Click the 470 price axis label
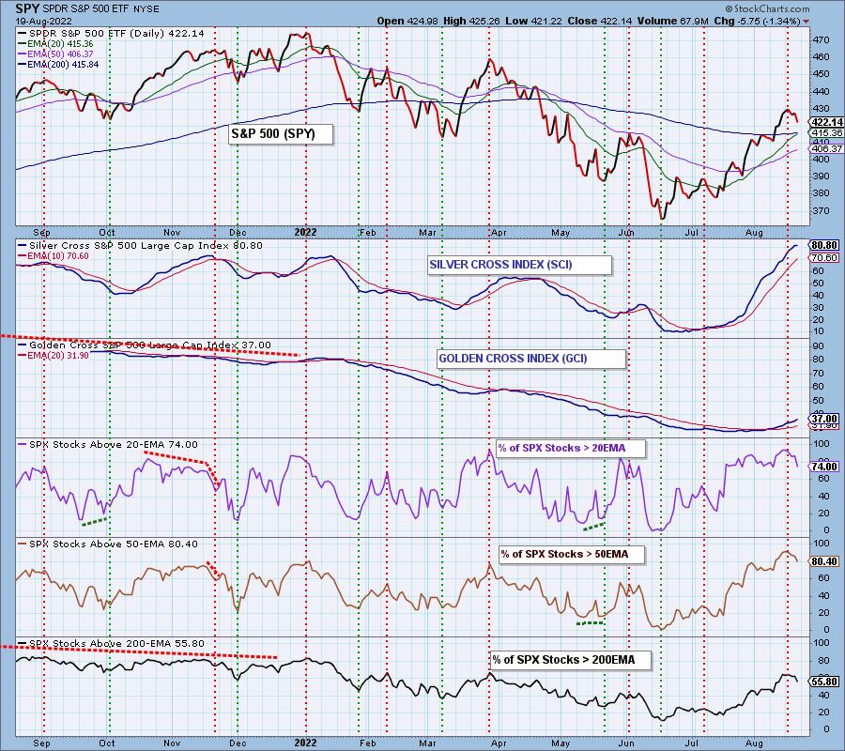845x751 pixels. tap(821, 39)
